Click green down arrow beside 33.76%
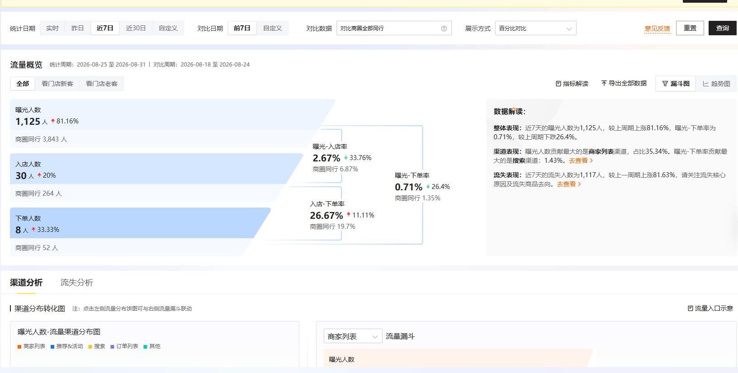The image size is (738, 373). [x=346, y=158]
